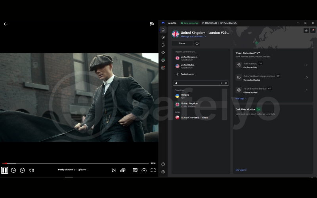Open the NordVPN help center
Viewport: 317px width, 198px height.
(x=163, y=164)
